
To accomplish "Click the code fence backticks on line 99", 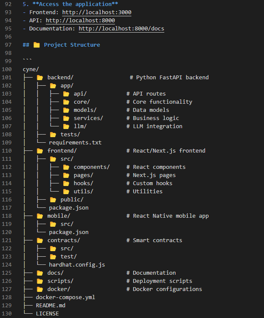I will coord(27,60).
